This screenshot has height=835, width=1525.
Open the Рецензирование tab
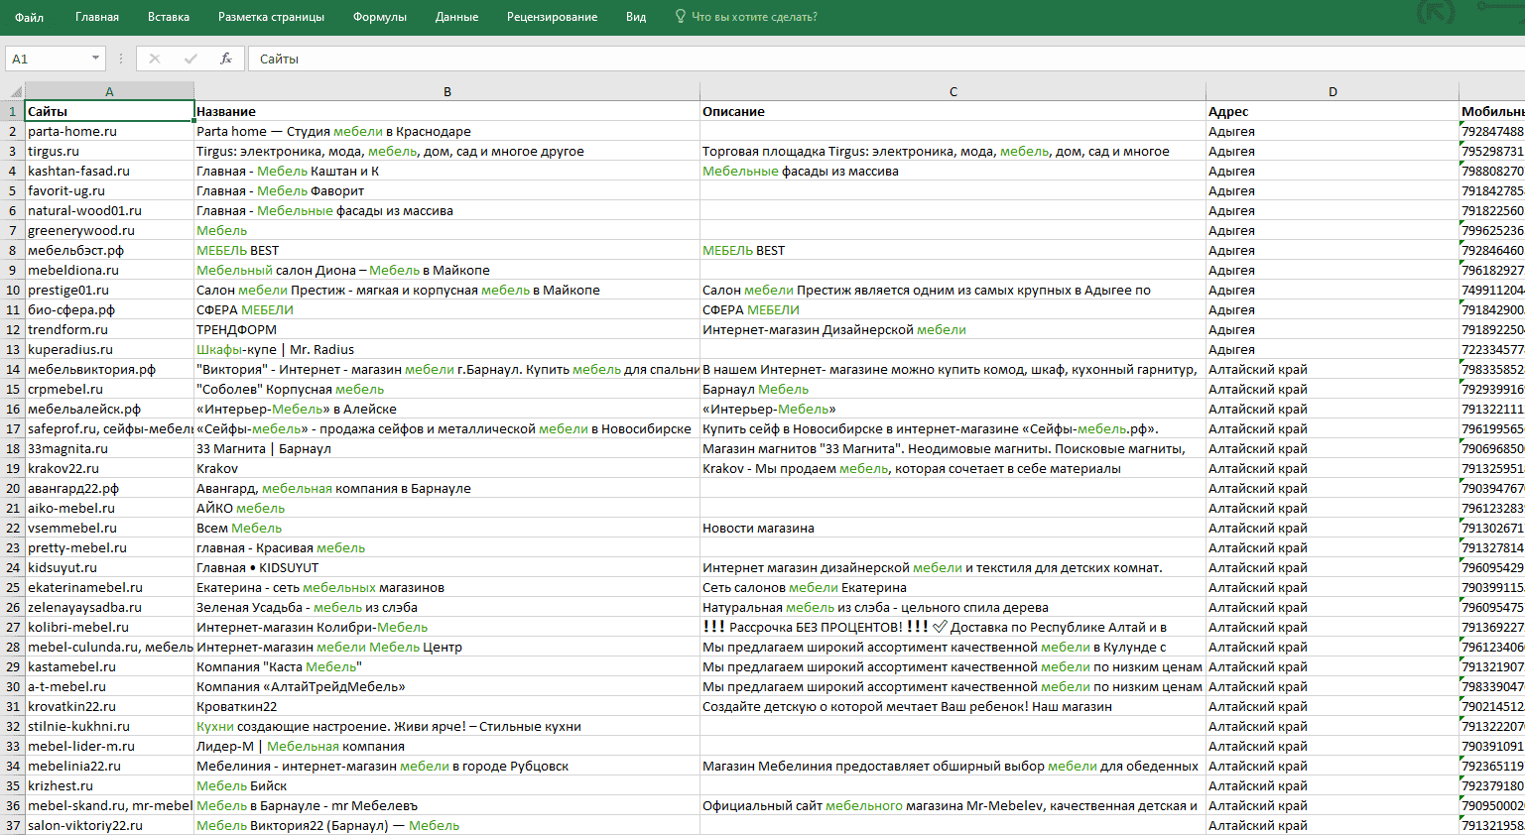552,17
